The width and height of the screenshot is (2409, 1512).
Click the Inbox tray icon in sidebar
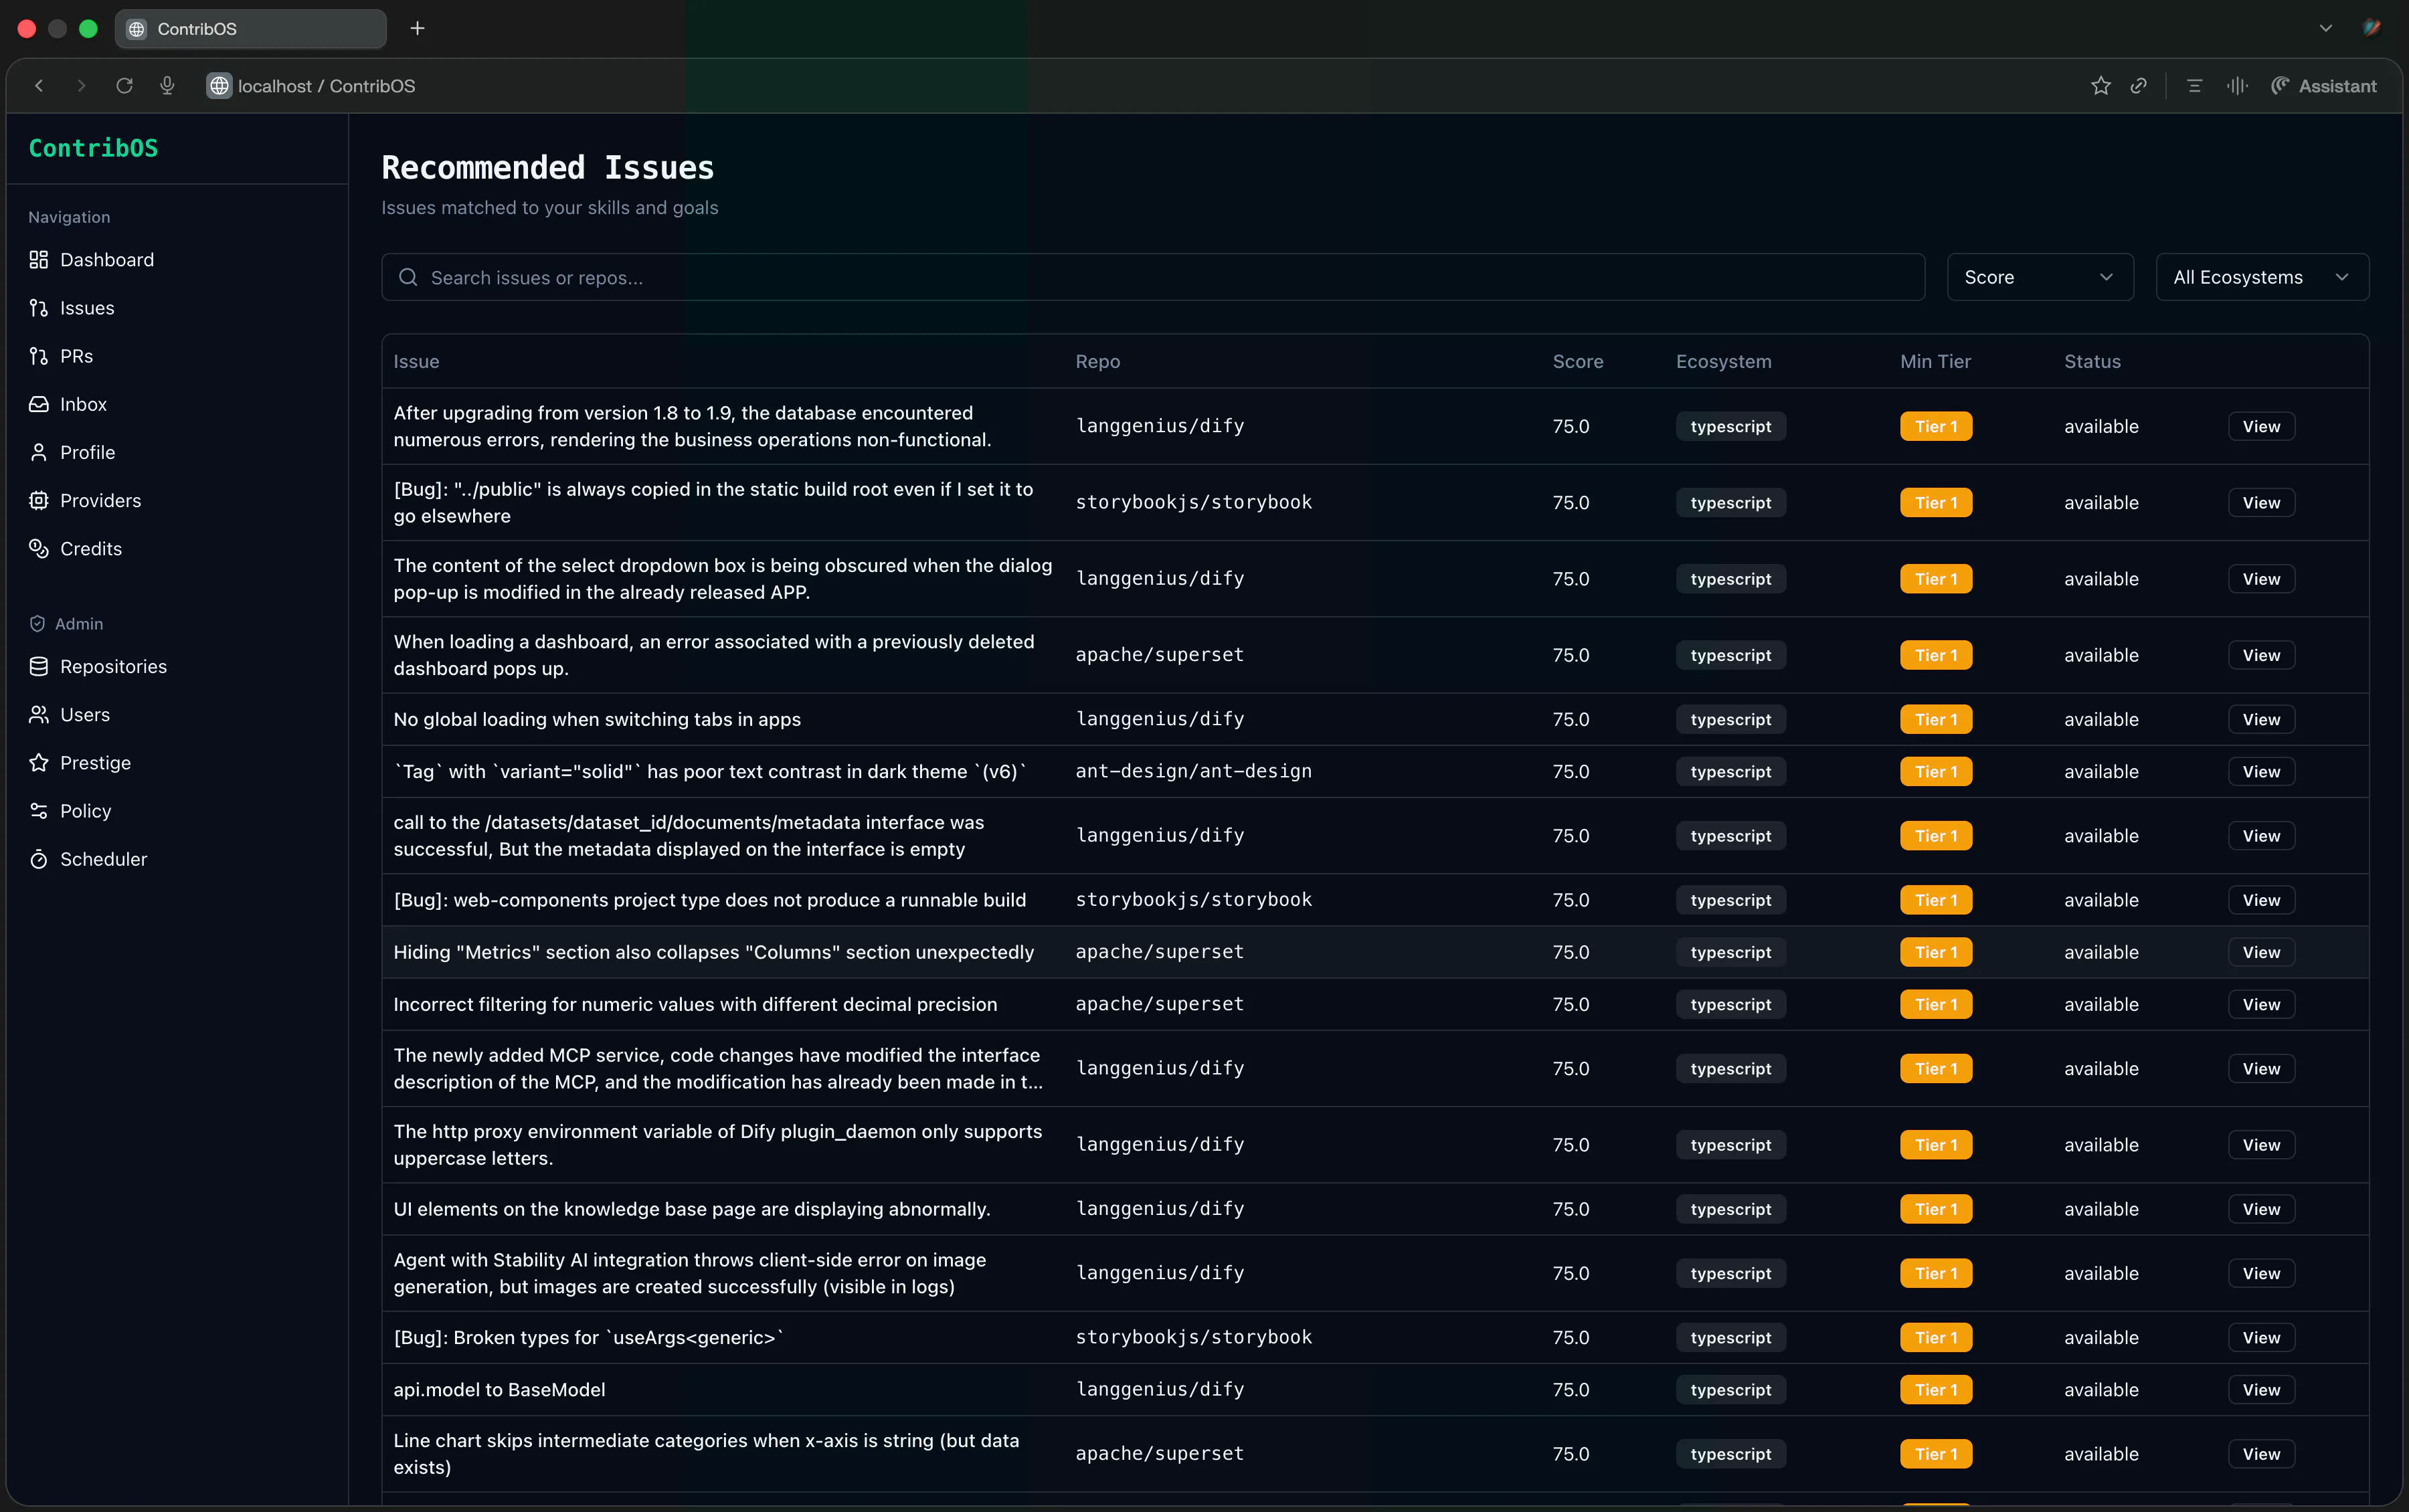pyautogui.click(x=39, y=404)
